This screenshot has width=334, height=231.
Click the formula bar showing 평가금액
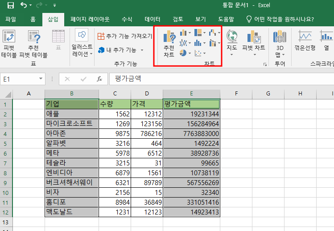click(x=222, y=79)
